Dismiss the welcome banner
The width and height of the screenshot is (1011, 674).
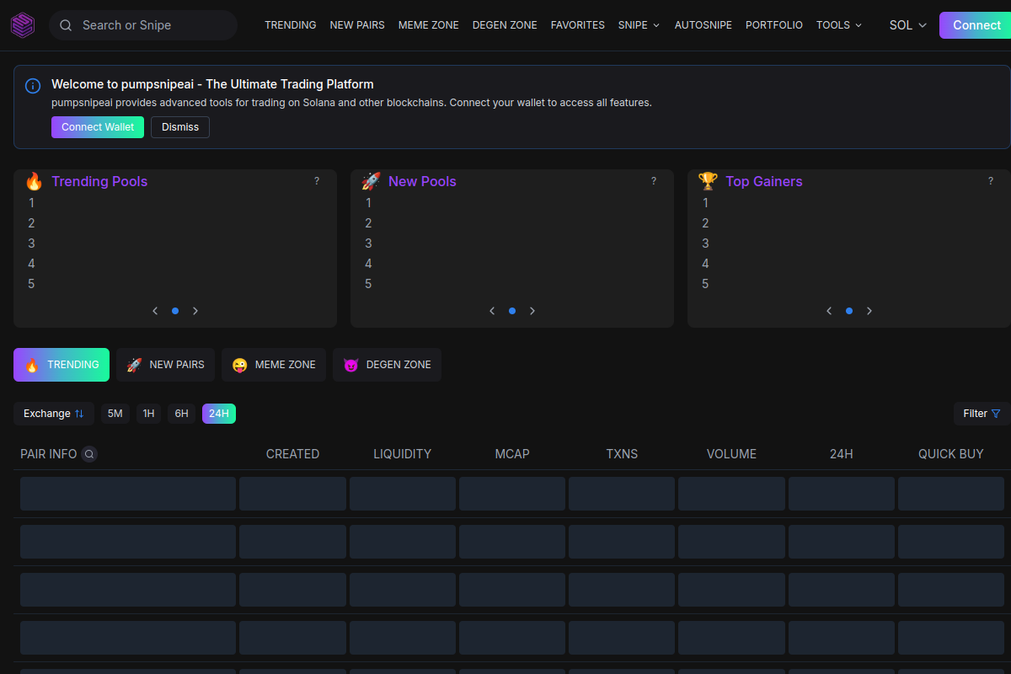[x=180, y=127]
